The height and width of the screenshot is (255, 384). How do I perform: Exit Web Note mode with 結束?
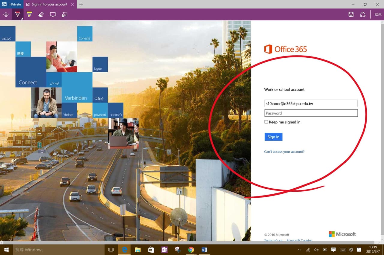pos(378,14)
